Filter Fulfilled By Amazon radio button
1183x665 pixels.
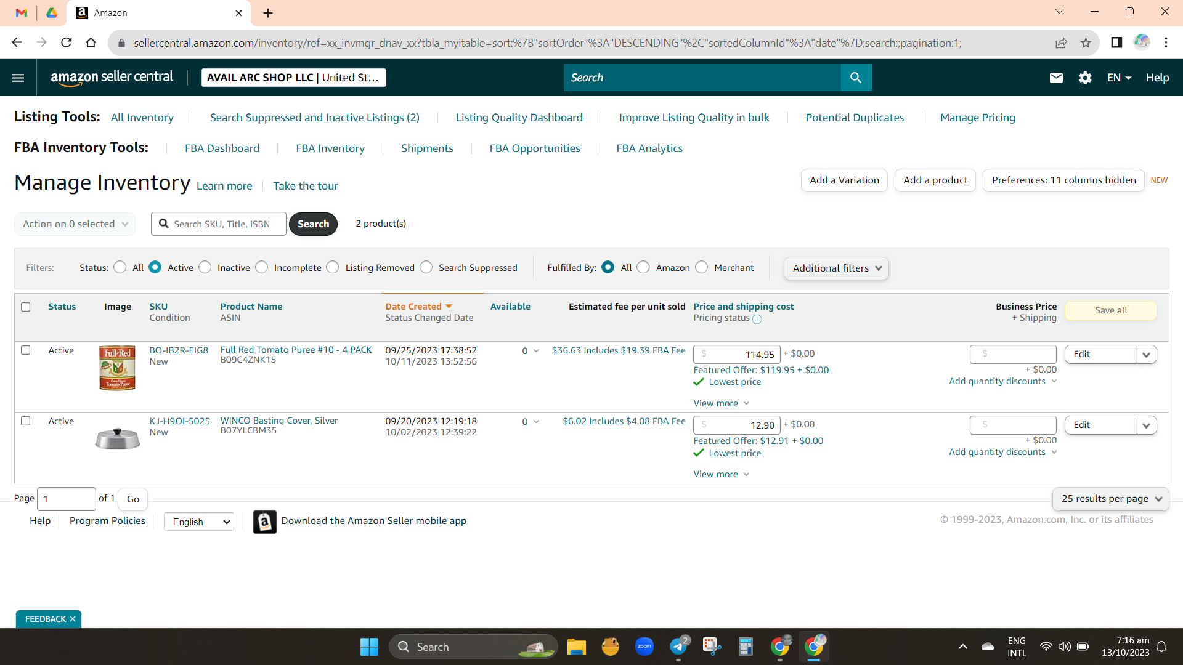pos(643,267)
